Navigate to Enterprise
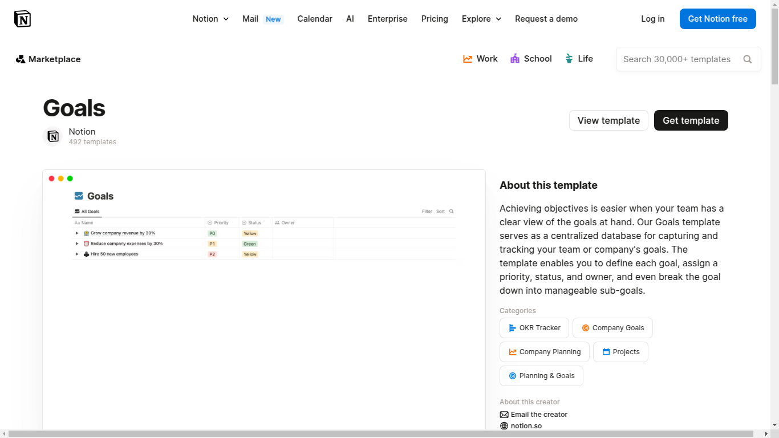The image size is (779, 438). (388, 19)
